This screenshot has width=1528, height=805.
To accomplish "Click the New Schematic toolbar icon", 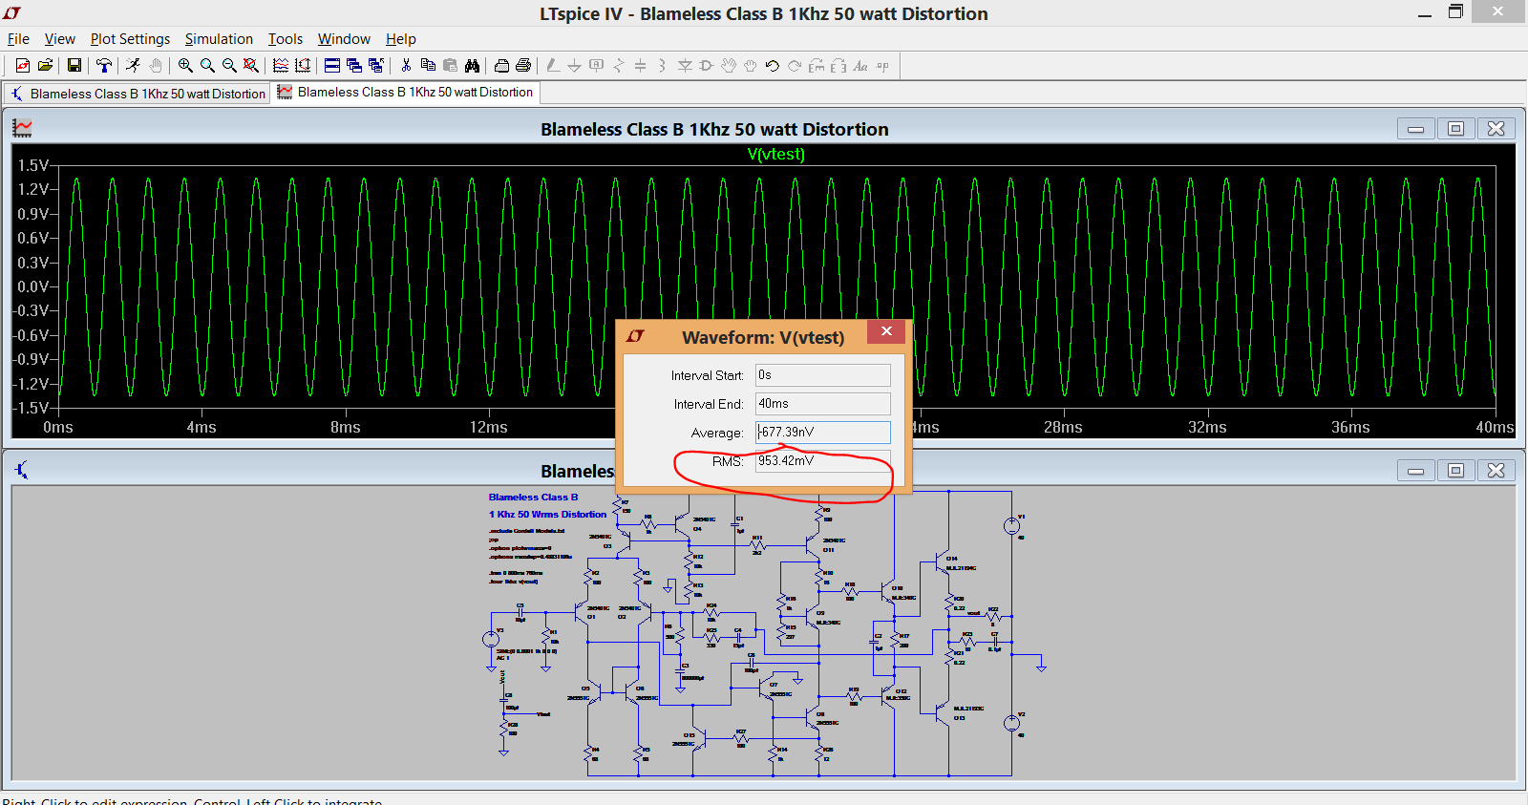I will (23, 66).
